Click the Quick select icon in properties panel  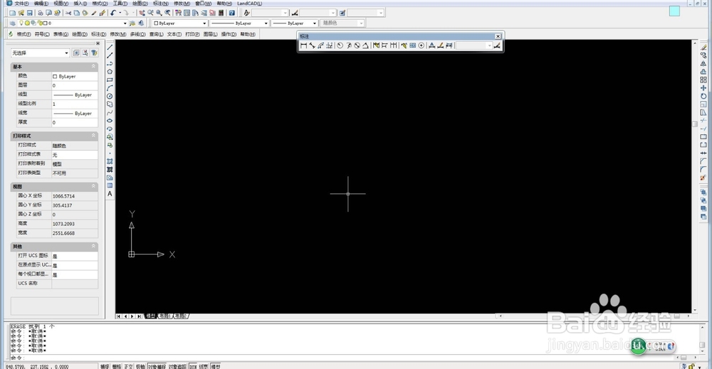point(95,53)
